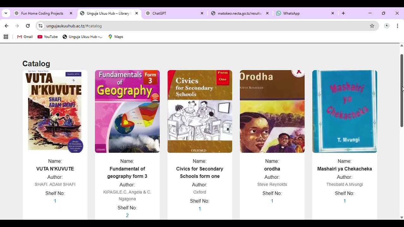The width and height of the screenshot is (404, 227).
Task: Click shelf number 1 under orodha
Action: coord(272,201)
